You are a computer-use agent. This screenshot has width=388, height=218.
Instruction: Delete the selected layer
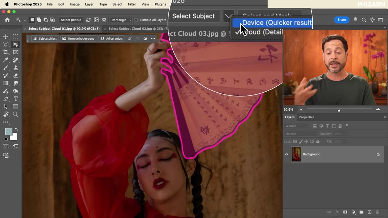pos(378,212)
